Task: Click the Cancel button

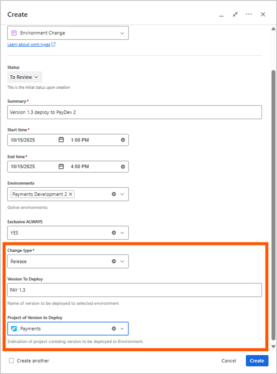Action: [229, 361]
